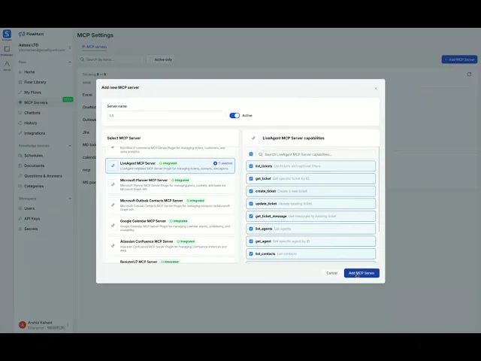Select LiveAgent MCP Server entry
Screen dimensions: 481x361
[171, 165]
